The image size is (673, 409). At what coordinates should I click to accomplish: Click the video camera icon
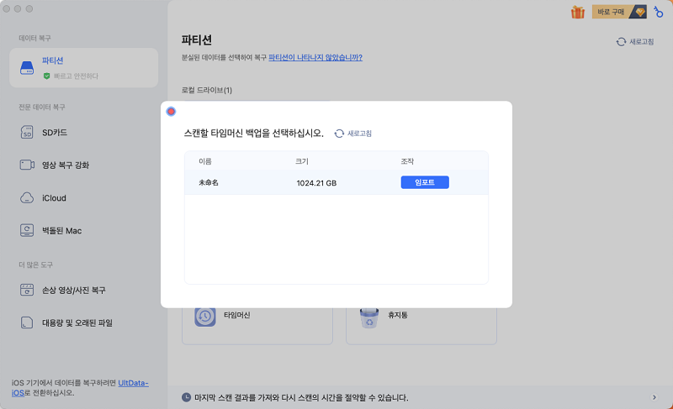pos(27,165)
